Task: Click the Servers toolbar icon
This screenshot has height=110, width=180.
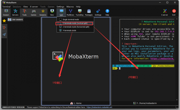Action: click(15, 12)
